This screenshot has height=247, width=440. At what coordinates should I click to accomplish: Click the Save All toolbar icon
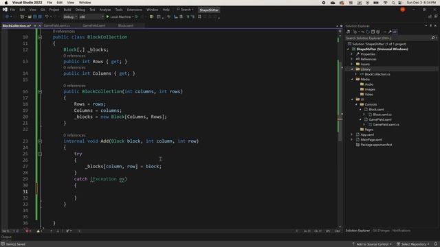[x=40, y=16]
